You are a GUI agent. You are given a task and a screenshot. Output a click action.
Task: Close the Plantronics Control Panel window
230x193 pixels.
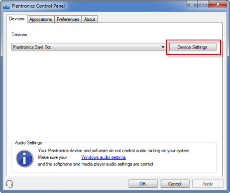pos(218,4)
